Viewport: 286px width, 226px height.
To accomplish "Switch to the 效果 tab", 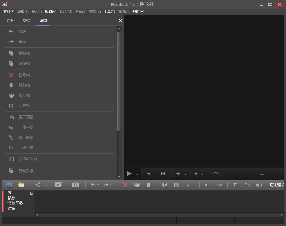I will 27,21.
